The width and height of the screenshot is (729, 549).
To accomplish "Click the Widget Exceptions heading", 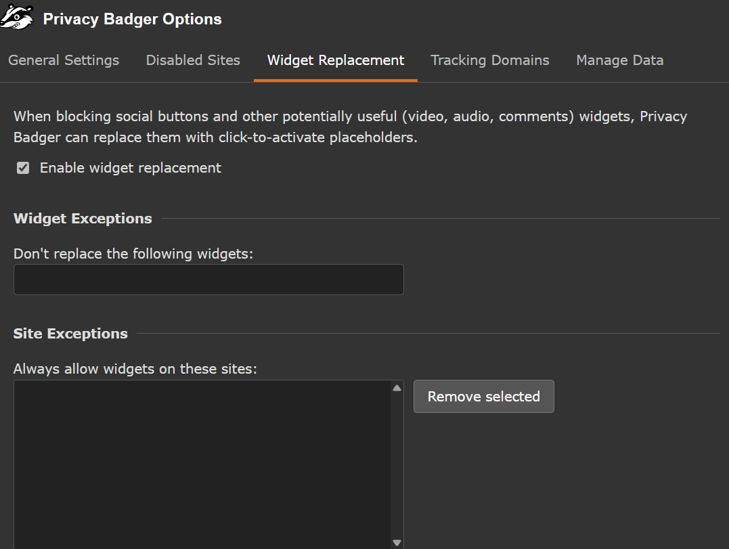I will (x=83, y=219).
